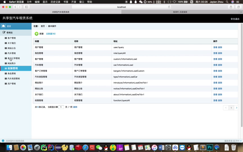Open 网站公告 in the sidebar
Image resolution: width=243 pixels, height=152 pixels.
tap(12, 48)
